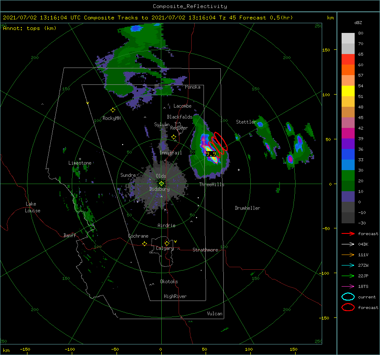Screen dimensions: 380x355
Task: Click the Stettler city label
Action: click(x=246, y=122)
